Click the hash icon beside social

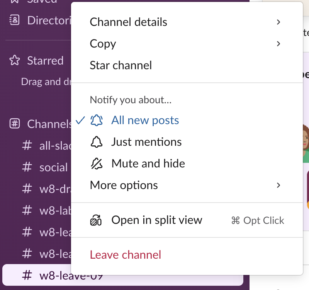27,167
